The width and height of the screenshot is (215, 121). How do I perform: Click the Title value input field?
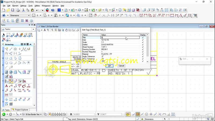click(120, 37)
